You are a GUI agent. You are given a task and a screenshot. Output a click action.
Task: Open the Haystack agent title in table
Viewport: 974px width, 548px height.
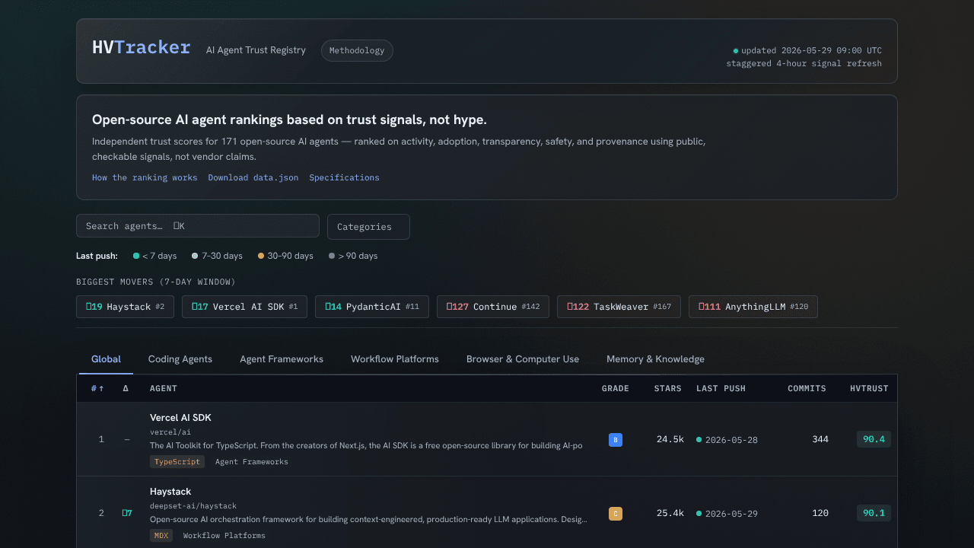pyautogui.click(x=170, y=492)
